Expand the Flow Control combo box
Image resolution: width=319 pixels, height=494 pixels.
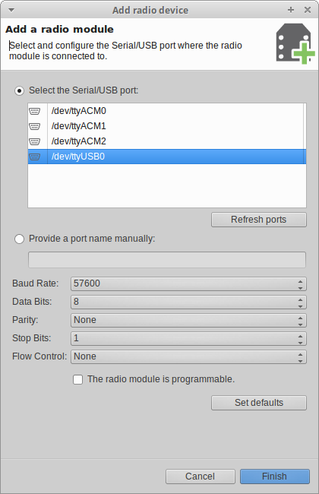188,357
